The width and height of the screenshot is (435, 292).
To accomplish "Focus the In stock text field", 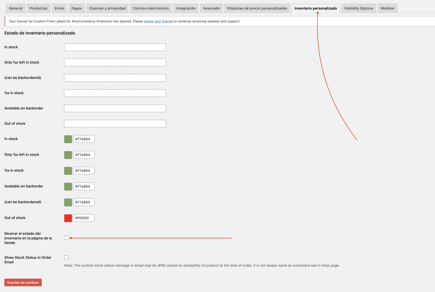I will tap(115, 47).
